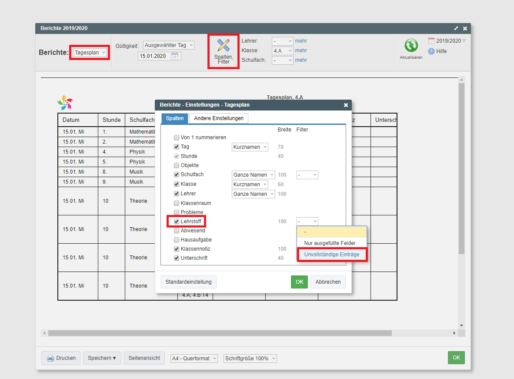Screen dimensions: 514x379
Task: Open the Tag Kurznamen format dropdown
Action: coord(250,147)
